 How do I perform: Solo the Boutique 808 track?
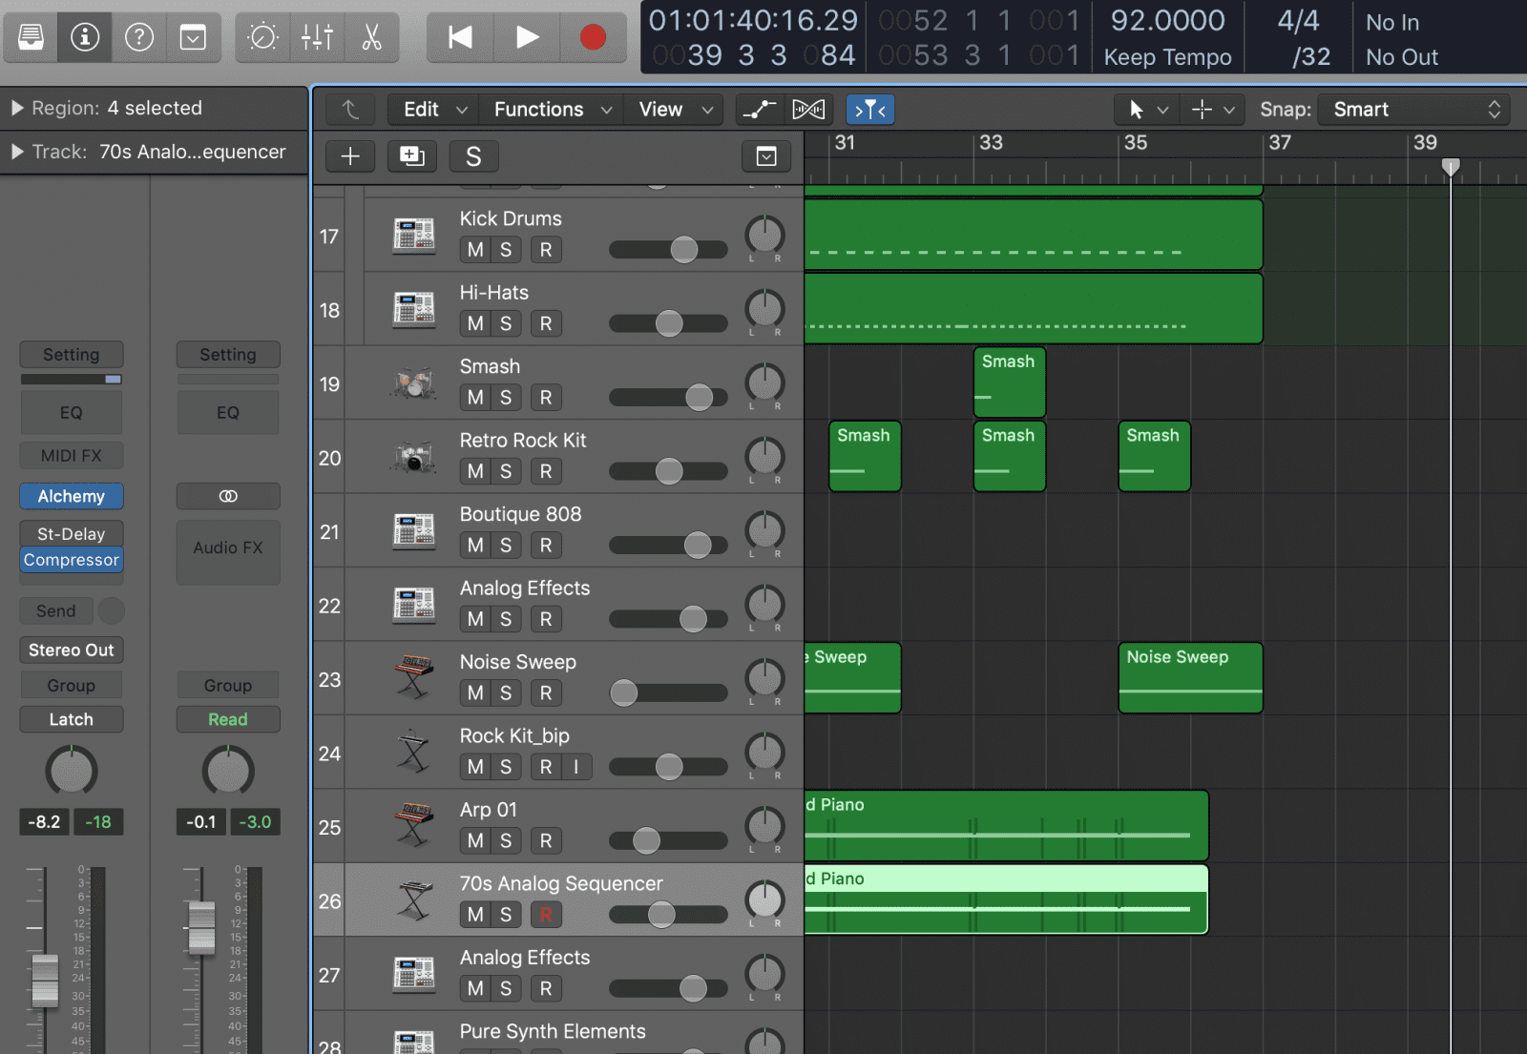coord(506,546)
